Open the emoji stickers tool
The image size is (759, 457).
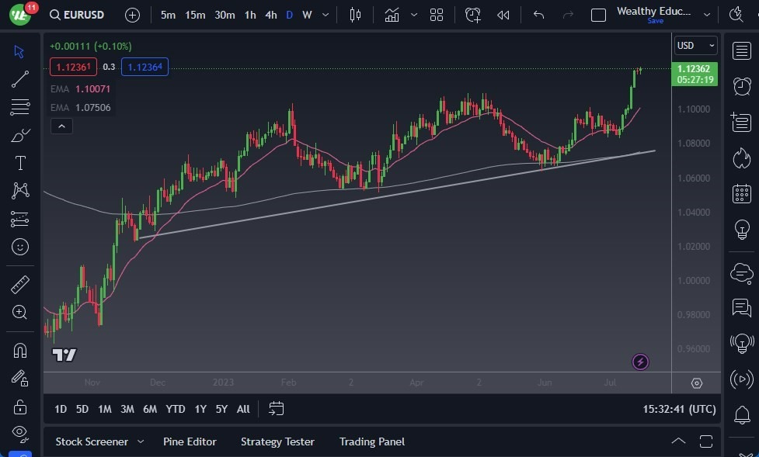tap(19, 247)
